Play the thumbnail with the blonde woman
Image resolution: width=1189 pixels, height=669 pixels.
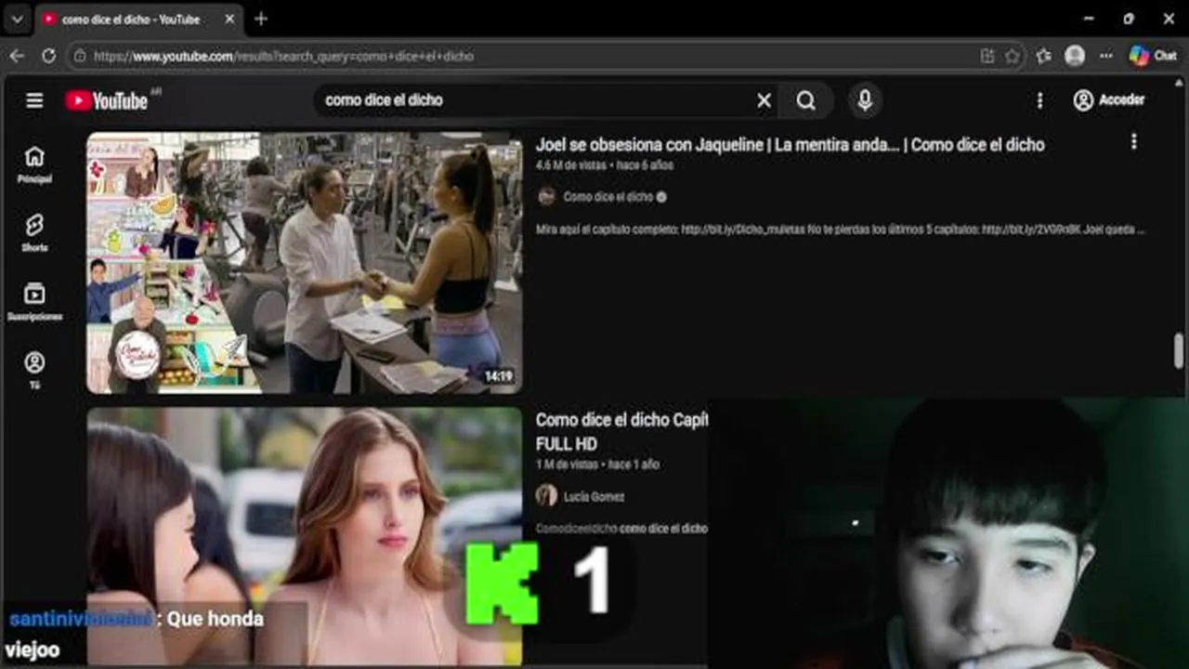tap(305, 536)
